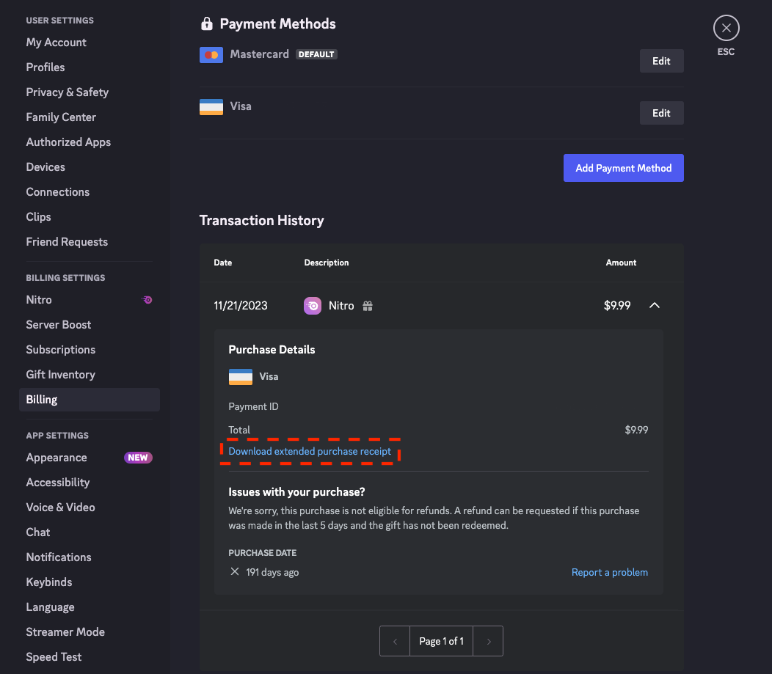
Task: Open Devices settings
Action: pos(45,167)
